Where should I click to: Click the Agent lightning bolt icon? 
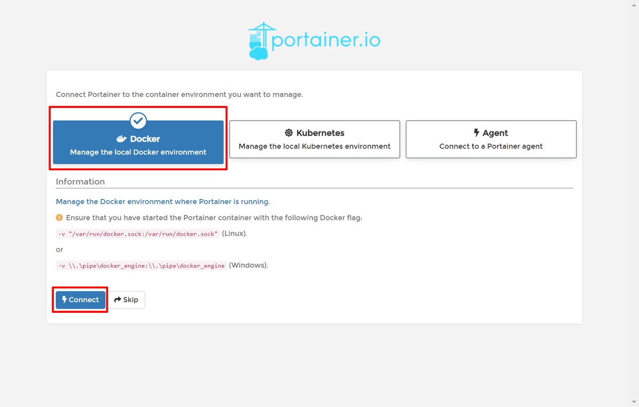(x=477, y=133)
